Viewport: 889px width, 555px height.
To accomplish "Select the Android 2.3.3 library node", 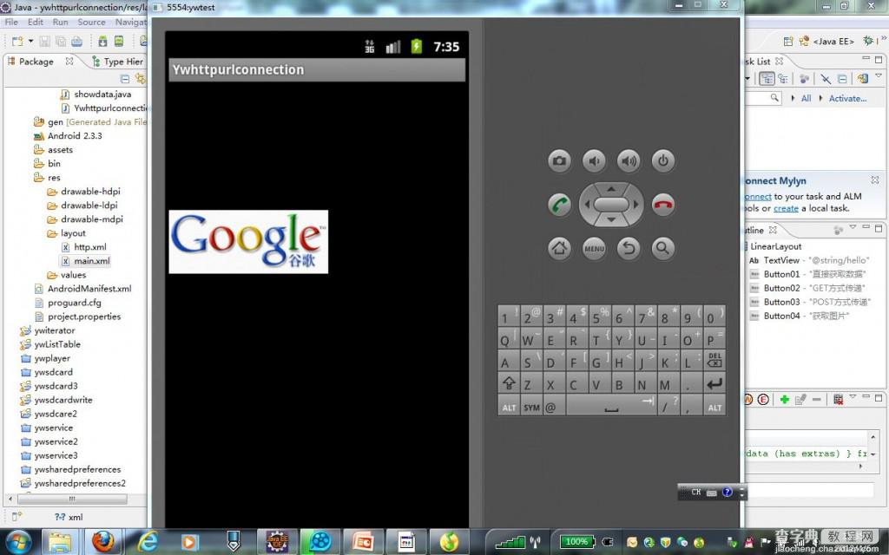I will pyautogui.click(x=75, y=136).
